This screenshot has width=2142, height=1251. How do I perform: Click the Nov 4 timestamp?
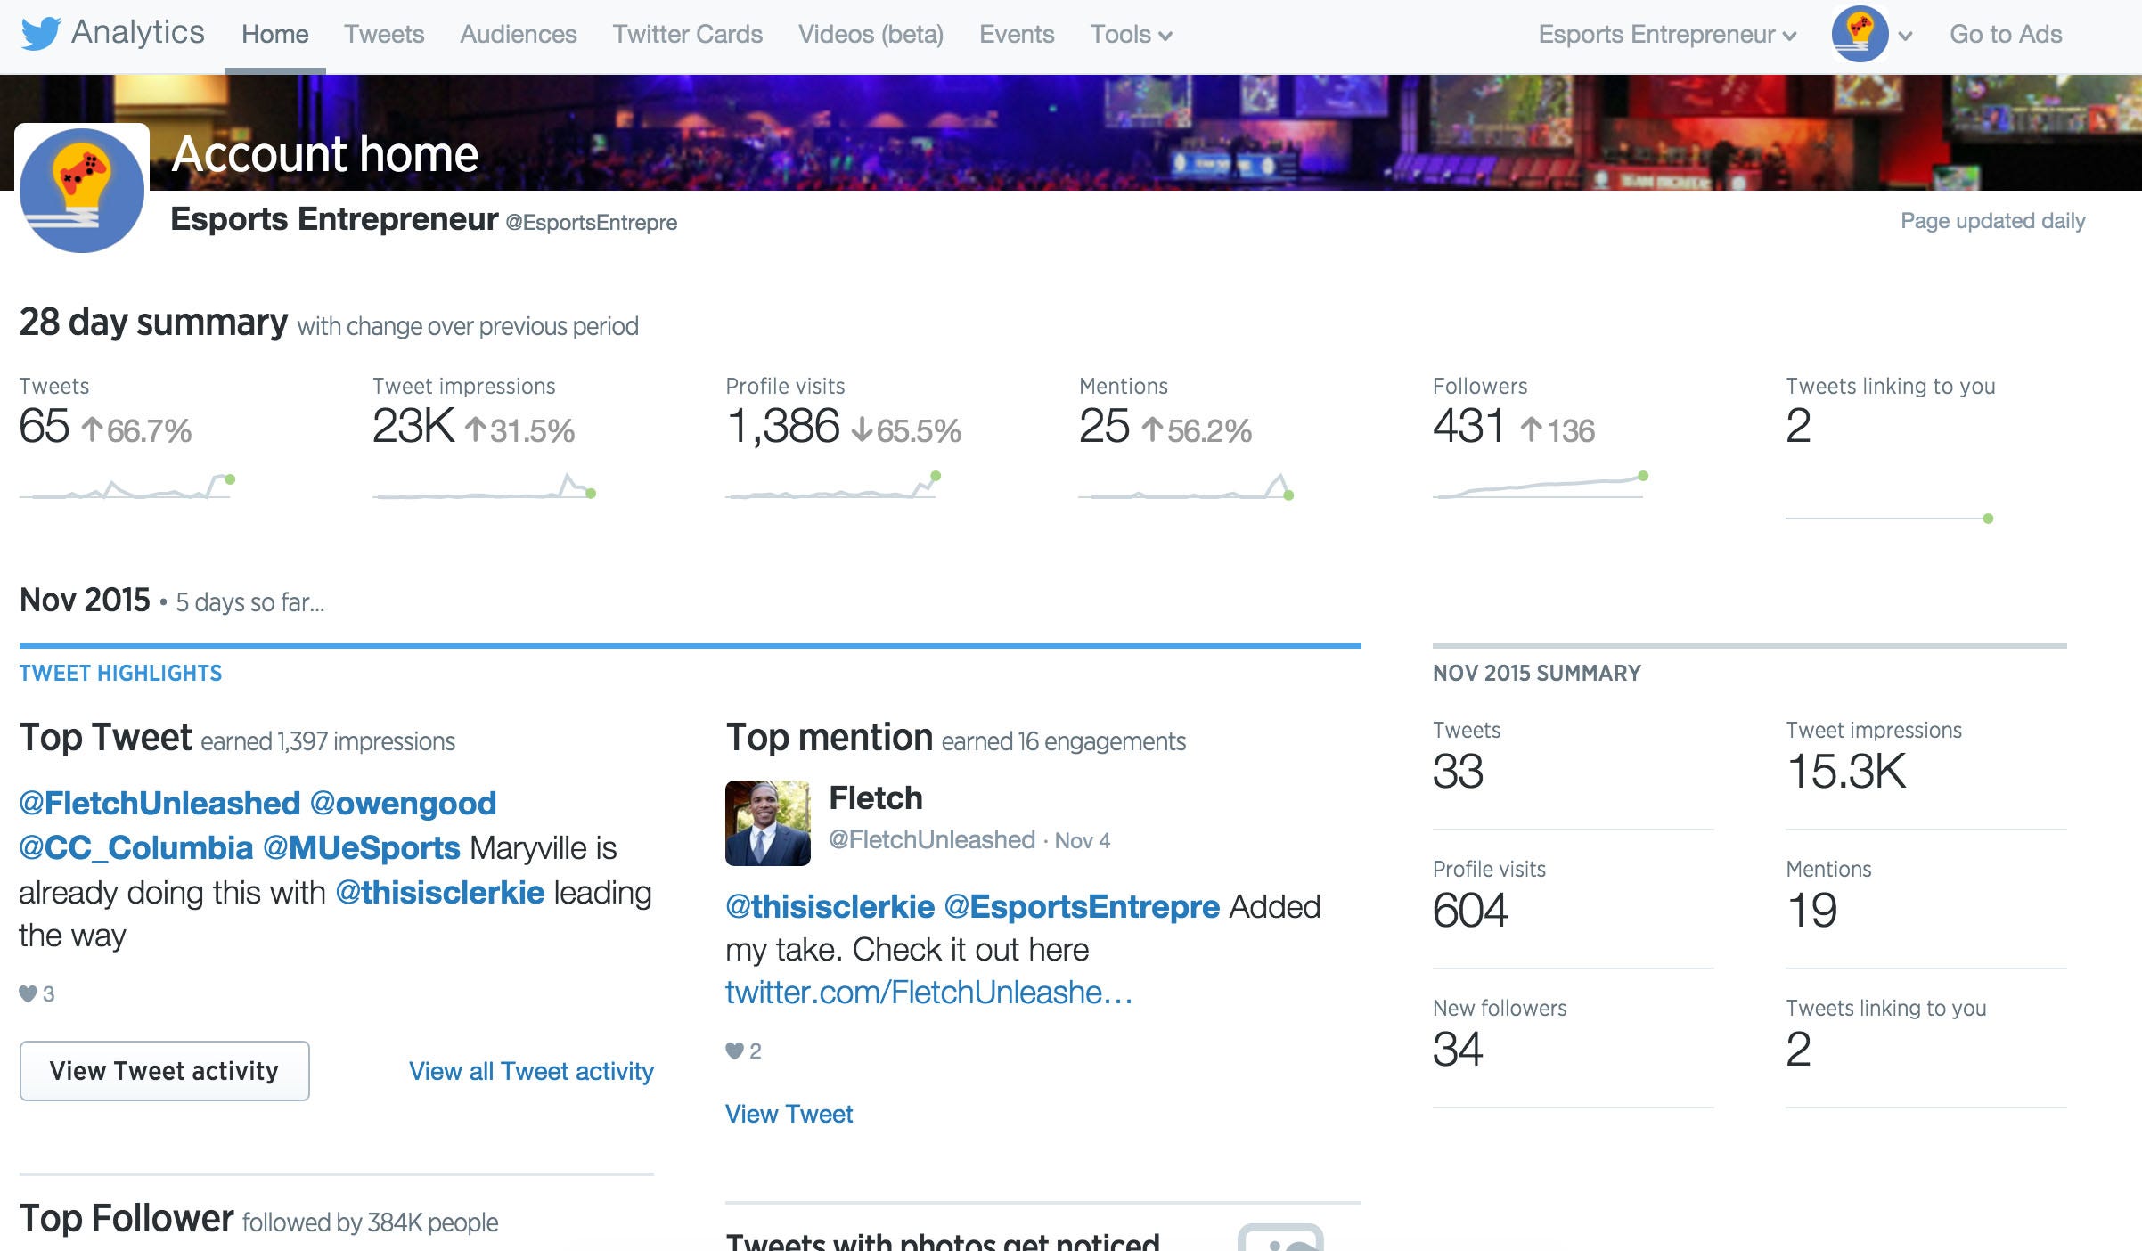coord(1083,841)
